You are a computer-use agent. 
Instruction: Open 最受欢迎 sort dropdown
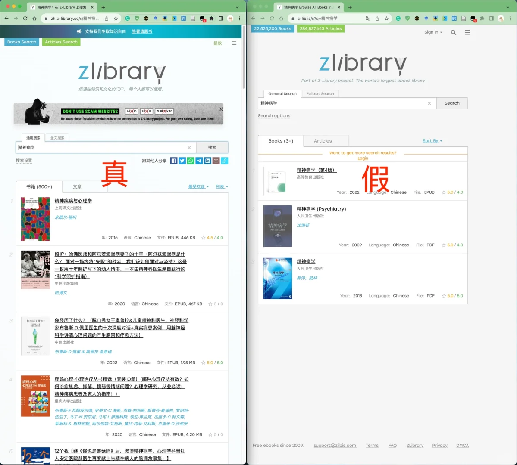click(x=198, y=187)
